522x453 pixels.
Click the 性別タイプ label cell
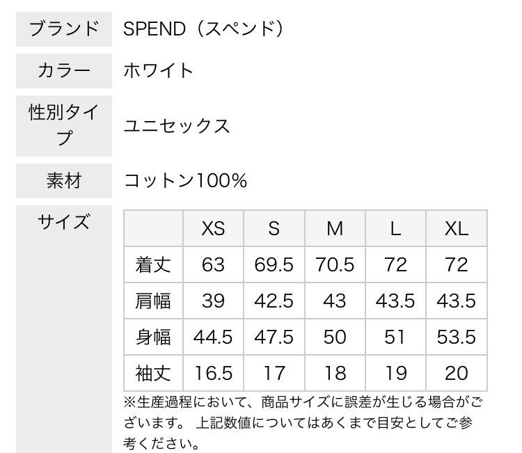tap(64, 125)
